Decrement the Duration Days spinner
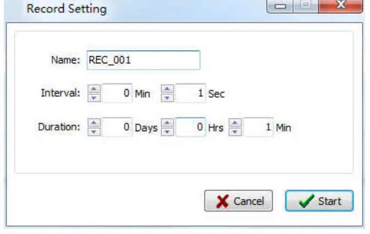 [x=95, y=130]
